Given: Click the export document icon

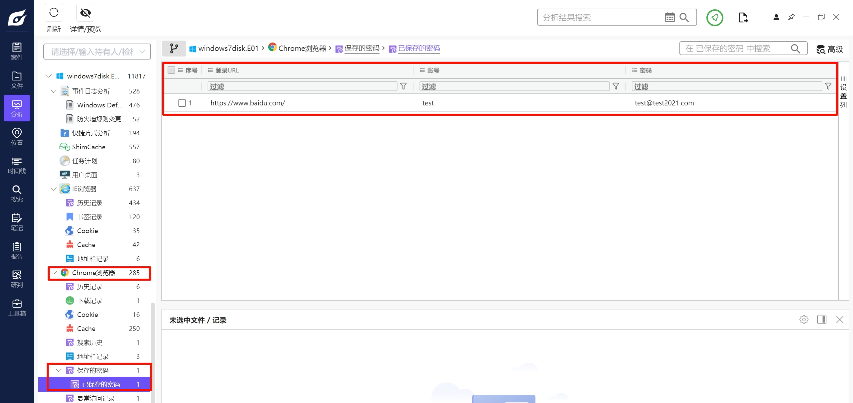Looking at the screenshot, I should point(743,17).
